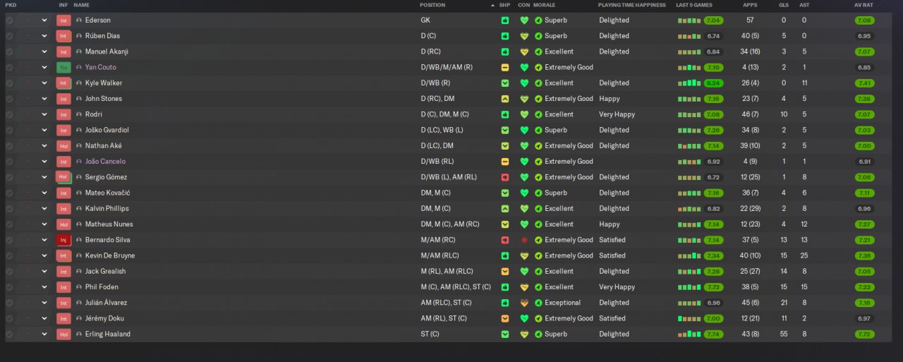Click the person icon beside Kyle Walker's name
This screenshot has width=903, height=362.
(79, 83)
